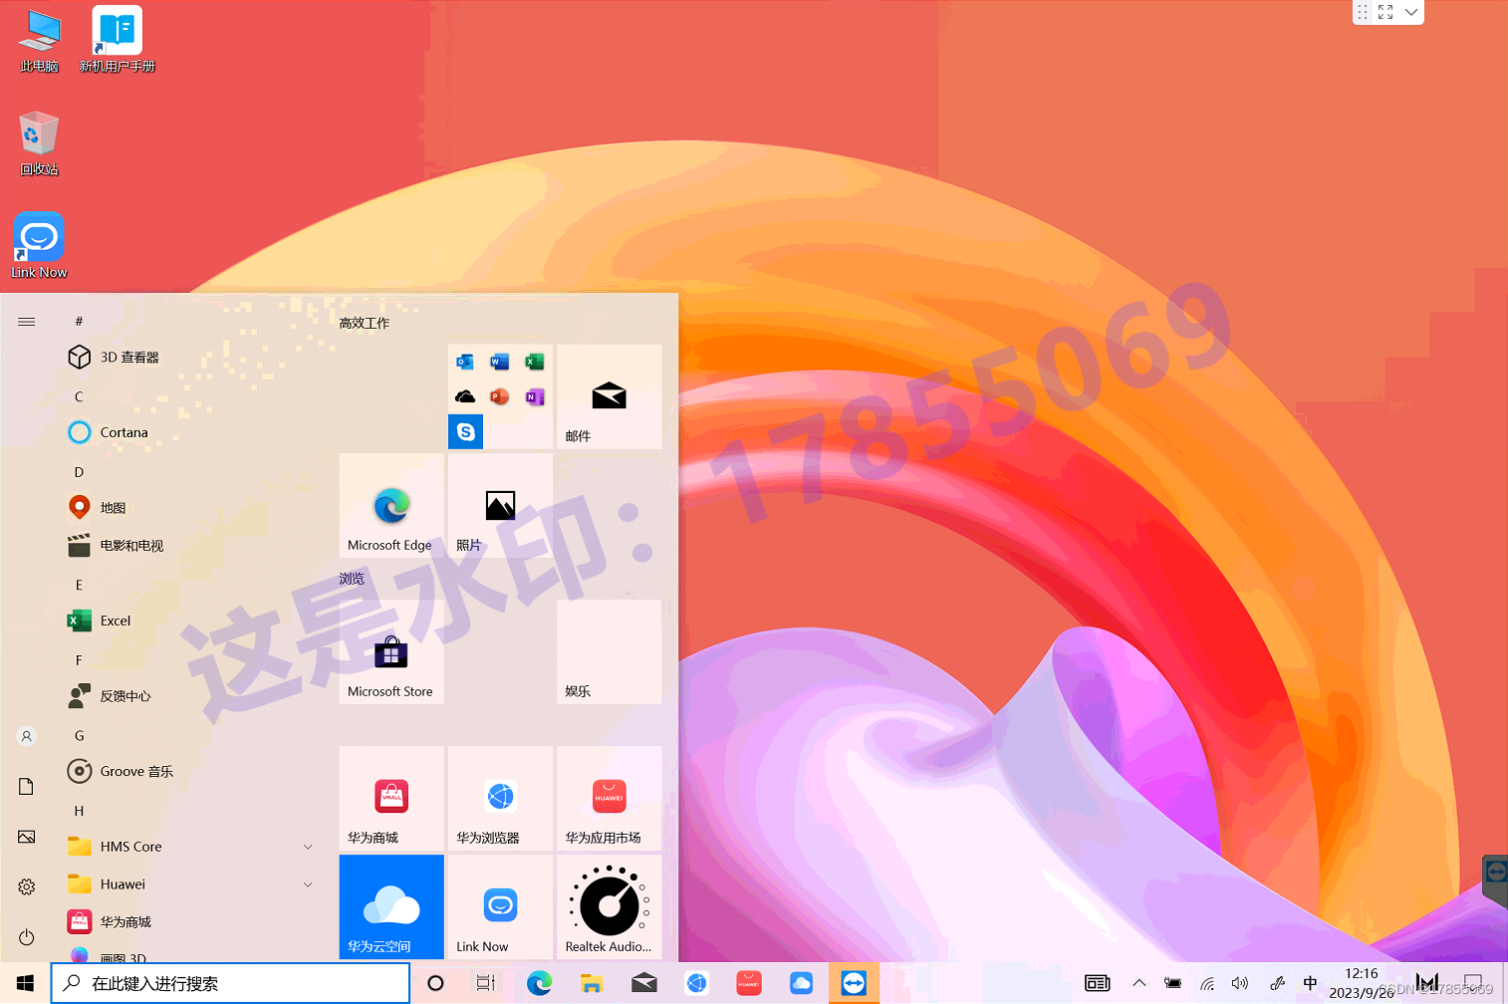This screenshot has height=1004, width=1508.
Task: Expand the top floating toolbar chevron
Action: click(1411, 12)
